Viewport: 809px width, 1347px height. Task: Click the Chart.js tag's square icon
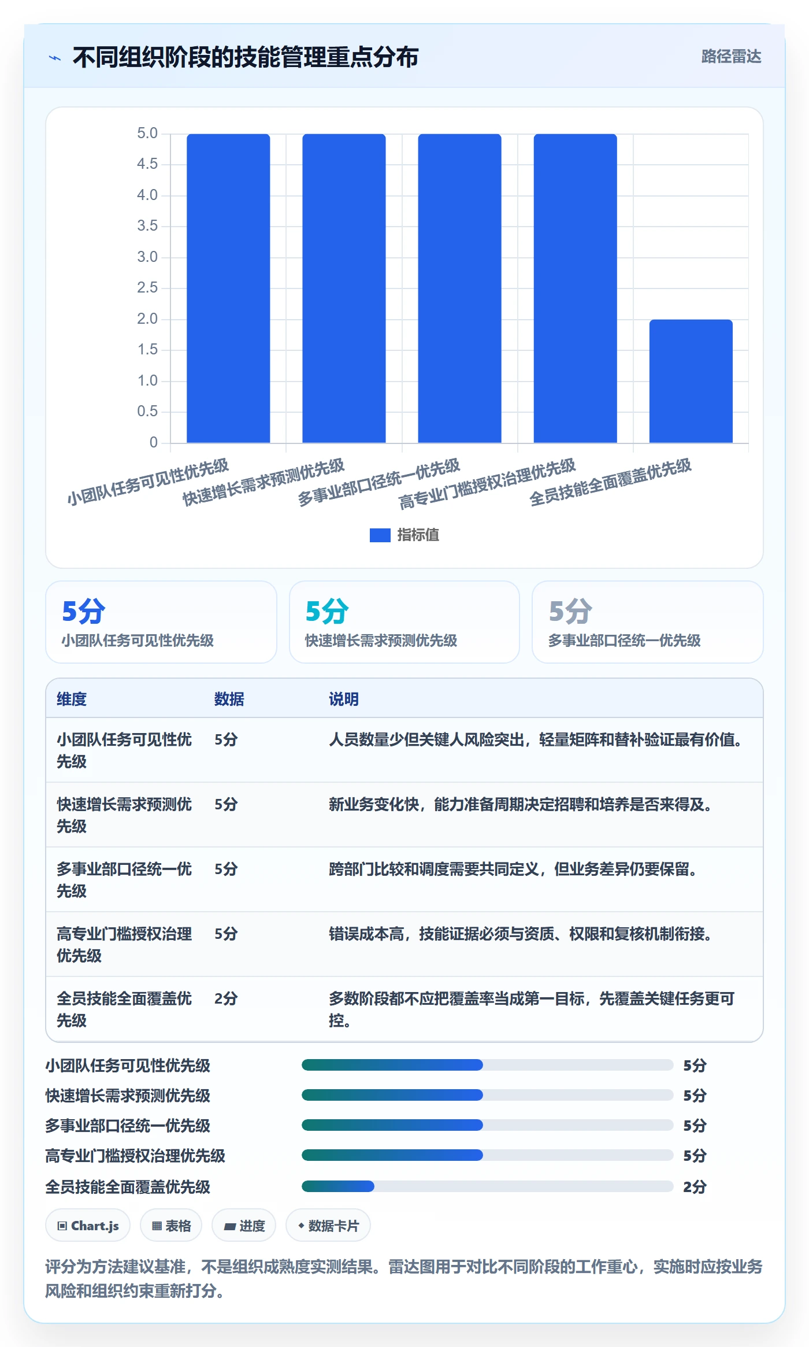62,1226
